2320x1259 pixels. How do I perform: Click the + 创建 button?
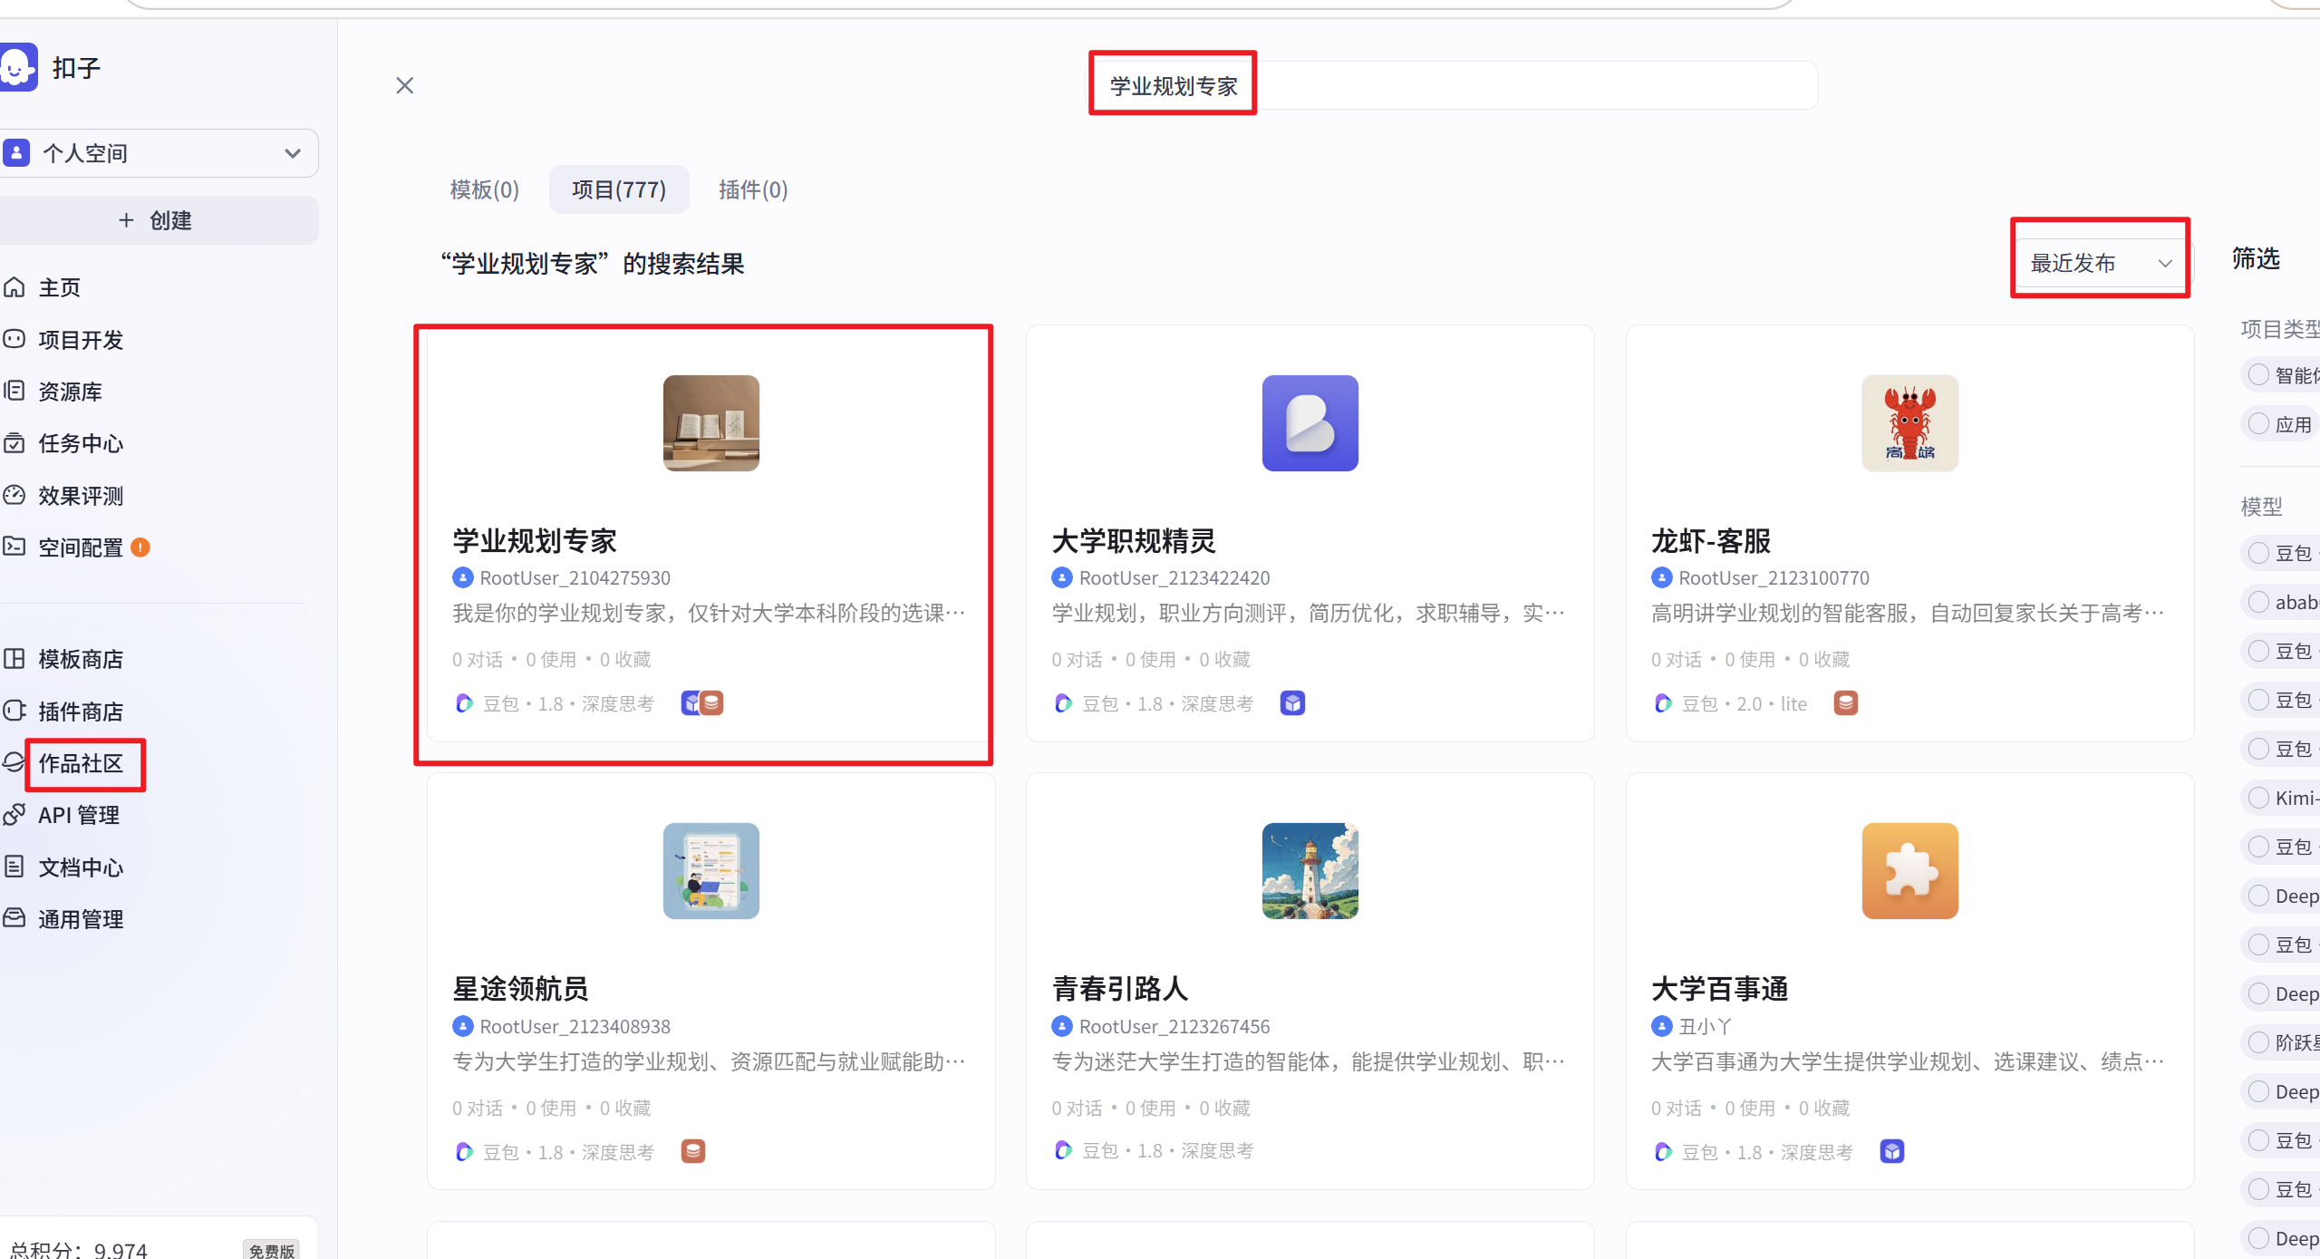pyautogui.click(x=156, y=220)
